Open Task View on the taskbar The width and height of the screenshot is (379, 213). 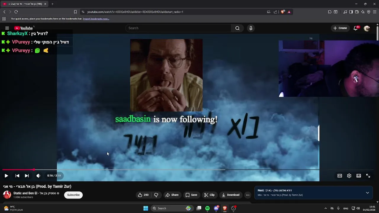pyautogui.click(x=199, y=208)
